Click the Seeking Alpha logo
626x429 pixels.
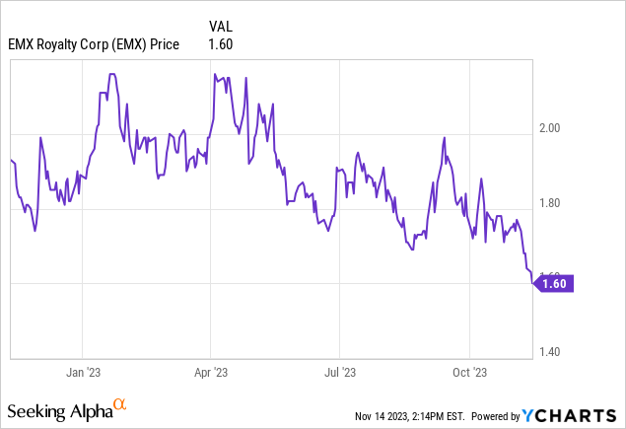(67, 410)
